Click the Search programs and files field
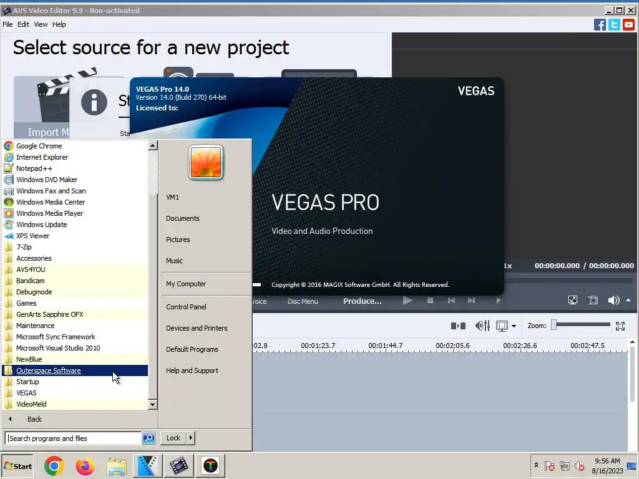The height and width of the screenshot is (479, 639). point(74,438)
